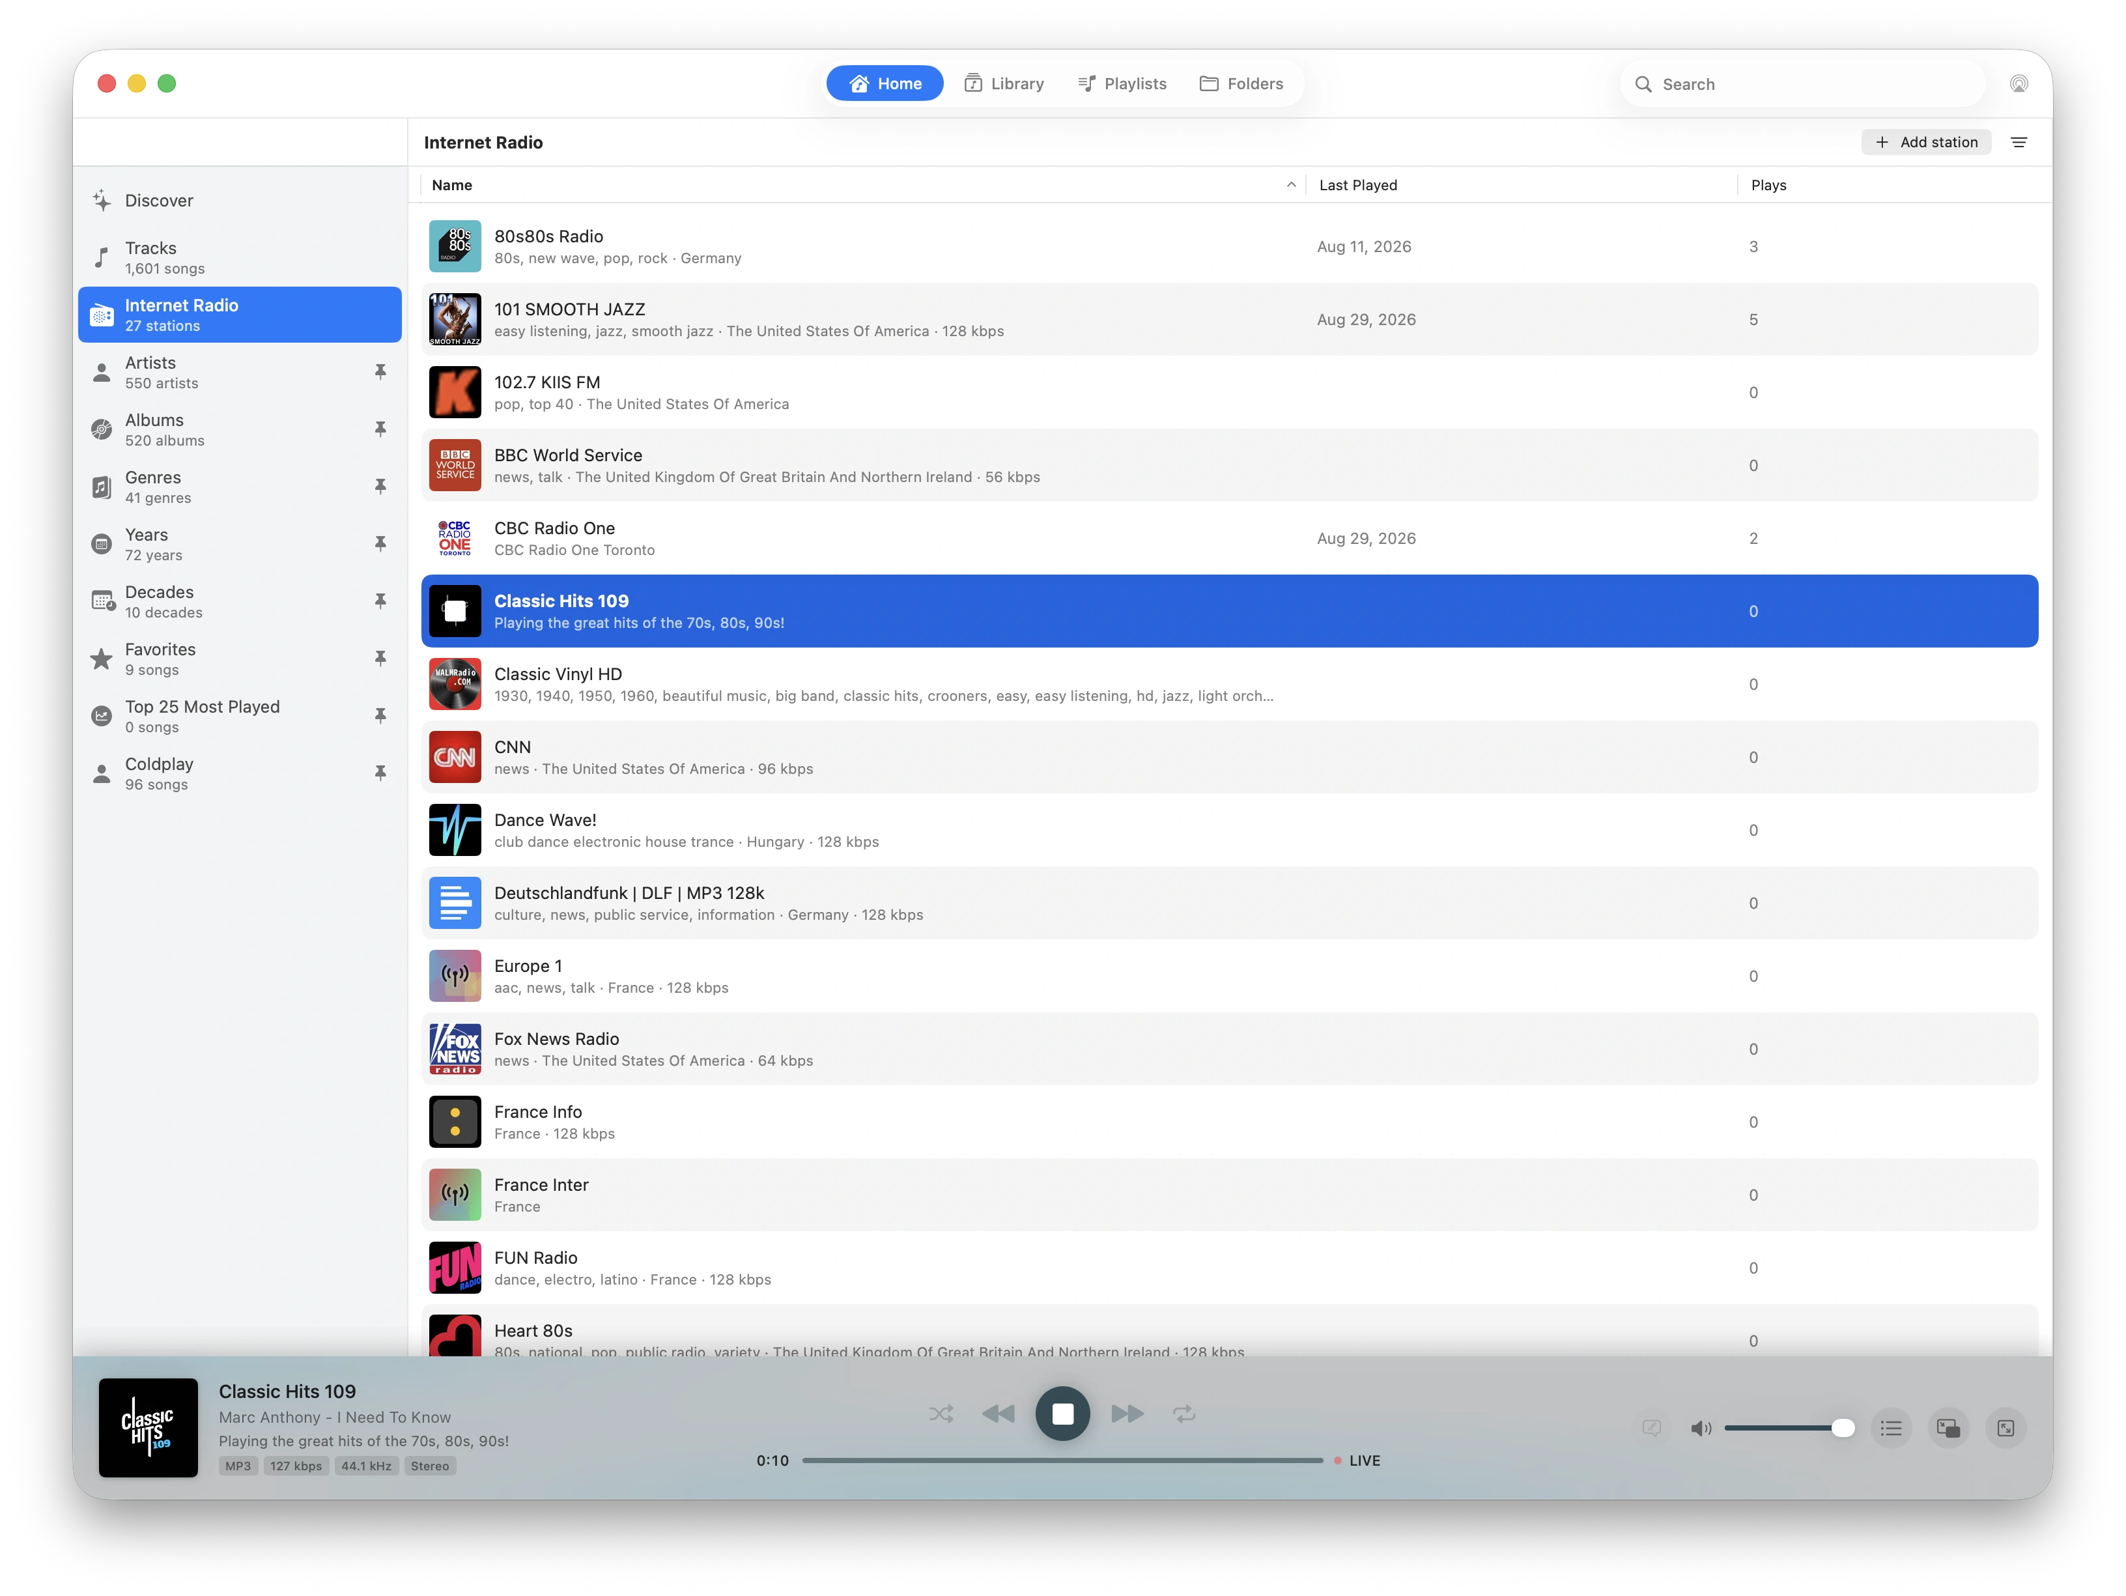The image size is (2126, 1596).
Task: Open Albums in the sidebar
Action: pyautogui.click(x=239, y=430)
